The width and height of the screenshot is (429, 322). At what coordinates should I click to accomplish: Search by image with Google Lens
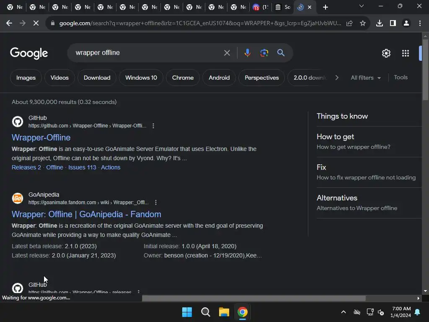264,53
